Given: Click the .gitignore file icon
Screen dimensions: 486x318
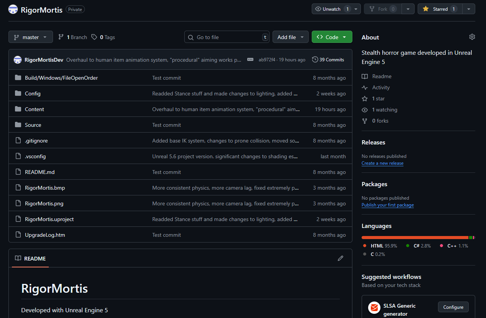Looking at the screenshot, I should click(18, 141).
